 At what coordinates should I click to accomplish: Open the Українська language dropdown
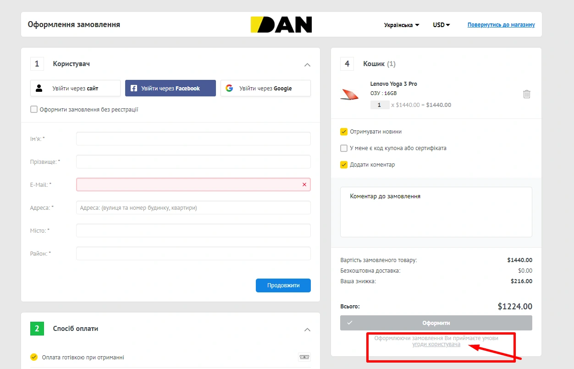click(x=402, y=25)
